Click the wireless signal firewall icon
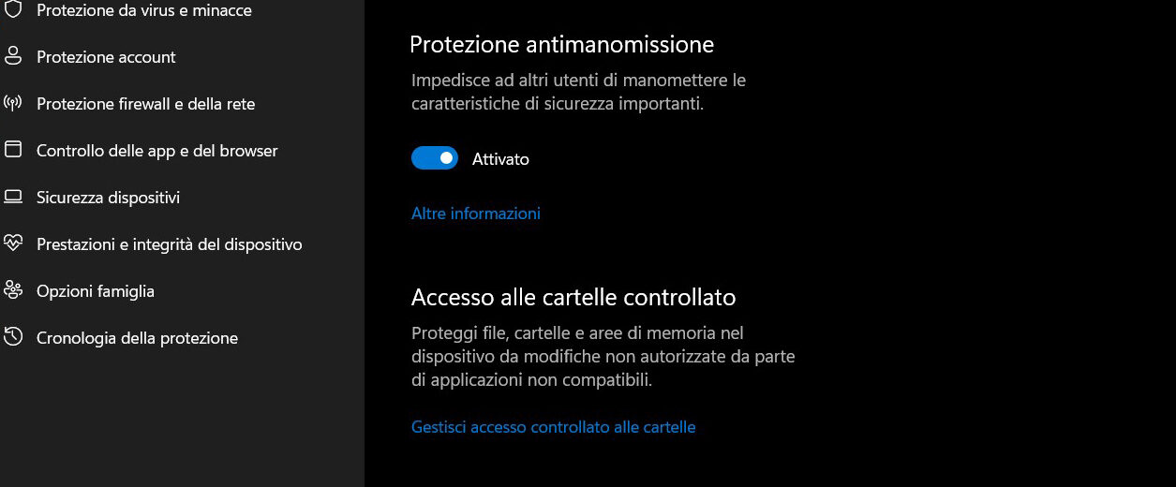1176x487 pixels. tap(13, 103)
